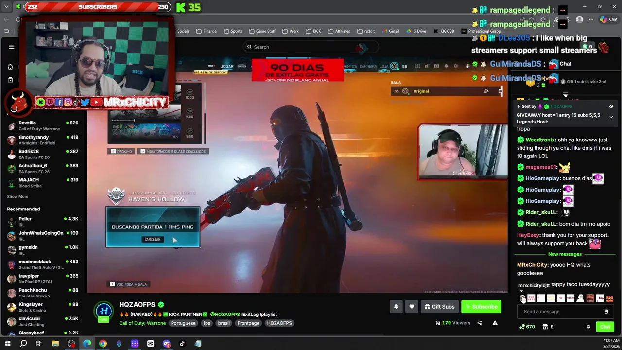Click the HQZAOFPS tag chip
This screenshot has width=622, height=350.
279,323
